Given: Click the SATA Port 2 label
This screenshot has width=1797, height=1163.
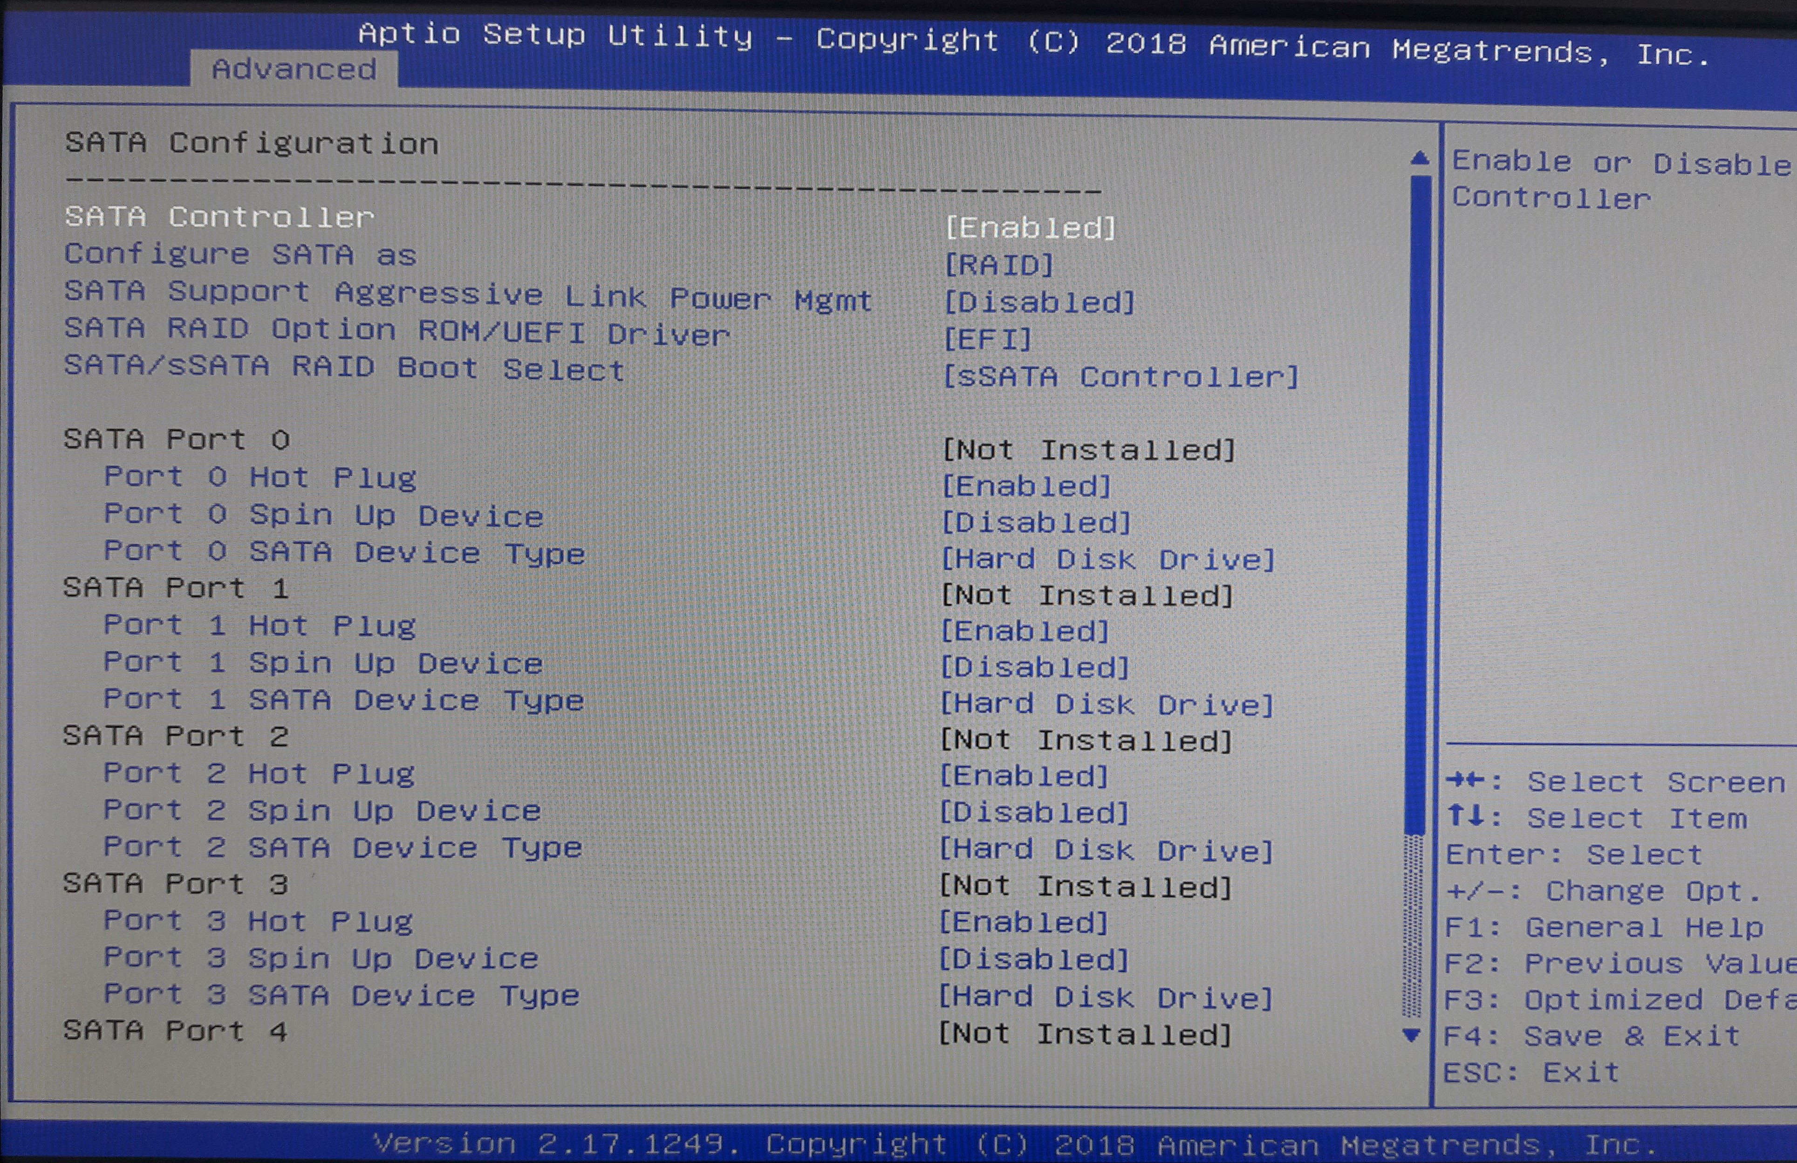Looking at the screenshot, I should tap(176, 736).
